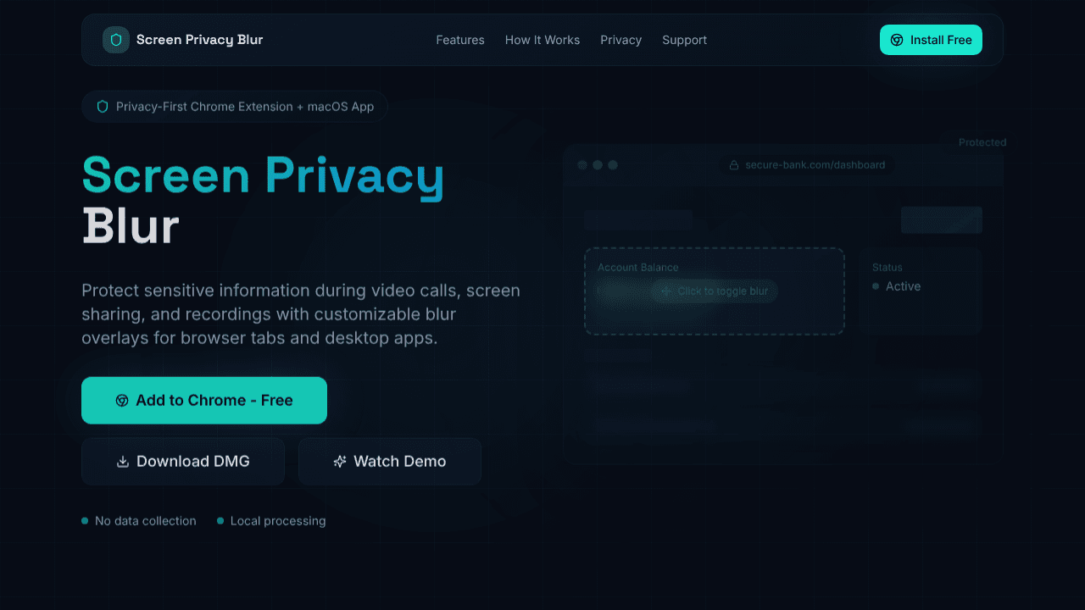Viewport: 1085px width, 610px height.
Task: Click the 'Protected' label above the mockup
Action: point(982,142)
